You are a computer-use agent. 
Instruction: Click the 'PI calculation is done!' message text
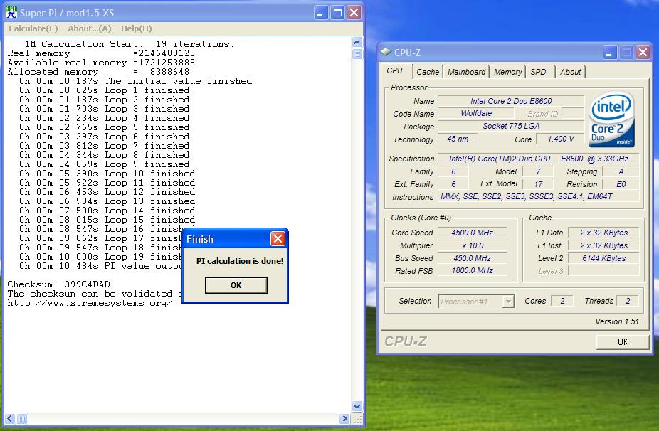pos(240,261)
